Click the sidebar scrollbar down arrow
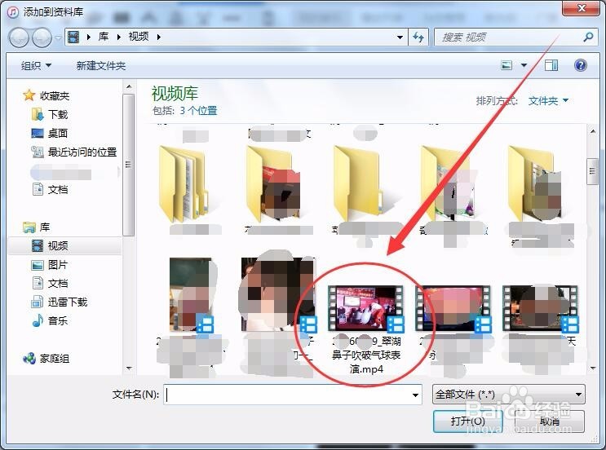Viewport: 606px width, 450px height. pyautogui.click(x=129, y=368)
